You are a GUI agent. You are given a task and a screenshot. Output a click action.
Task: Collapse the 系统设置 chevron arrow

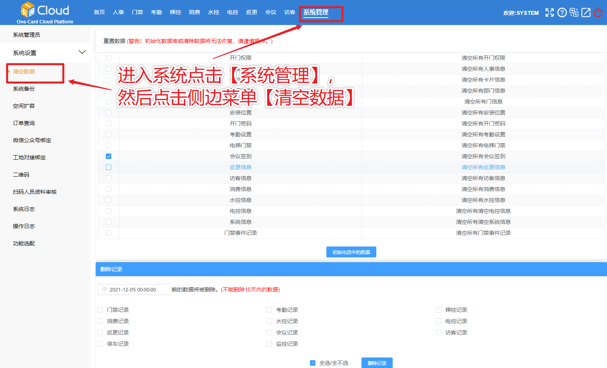82,52
